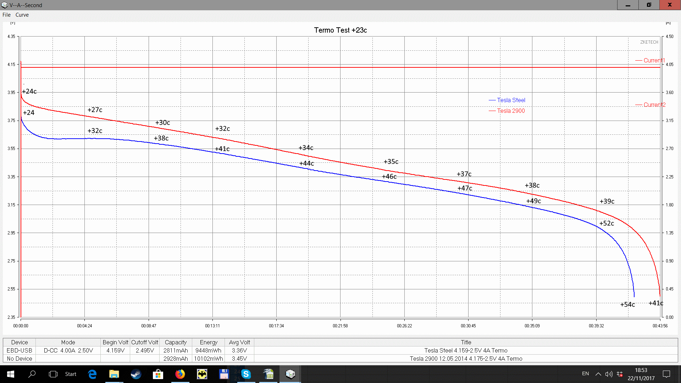
Task: Open Task View on the taskbar
Action: [x=53, y=374]
